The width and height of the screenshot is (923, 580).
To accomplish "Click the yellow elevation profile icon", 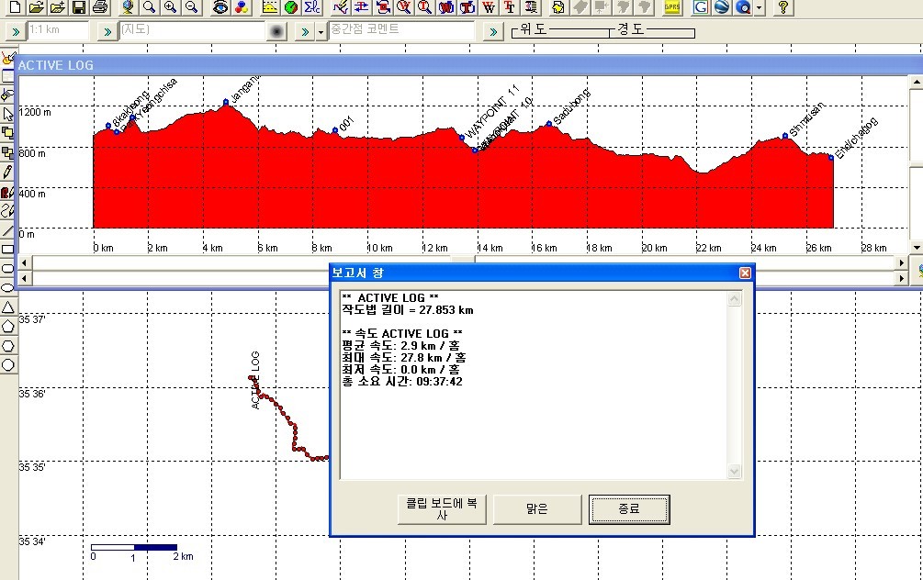I will pyautogui.click(x=270, y=7).
